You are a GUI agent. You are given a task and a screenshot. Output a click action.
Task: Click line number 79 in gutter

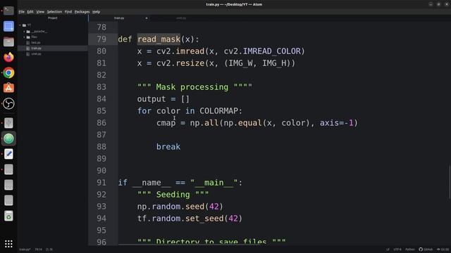(101, 39)
